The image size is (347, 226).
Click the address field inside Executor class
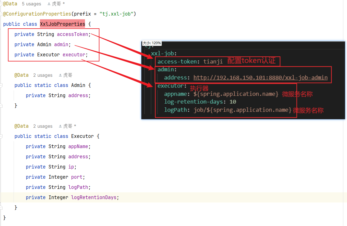pos(78,157)
